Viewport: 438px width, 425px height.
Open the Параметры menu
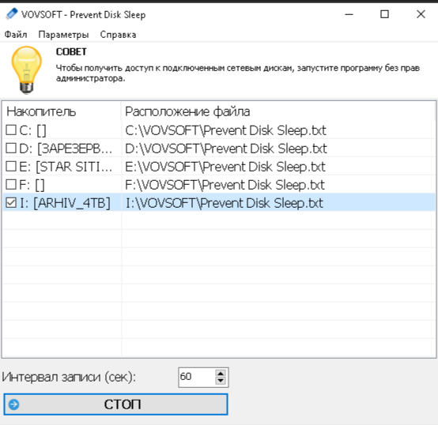point(63,35)
